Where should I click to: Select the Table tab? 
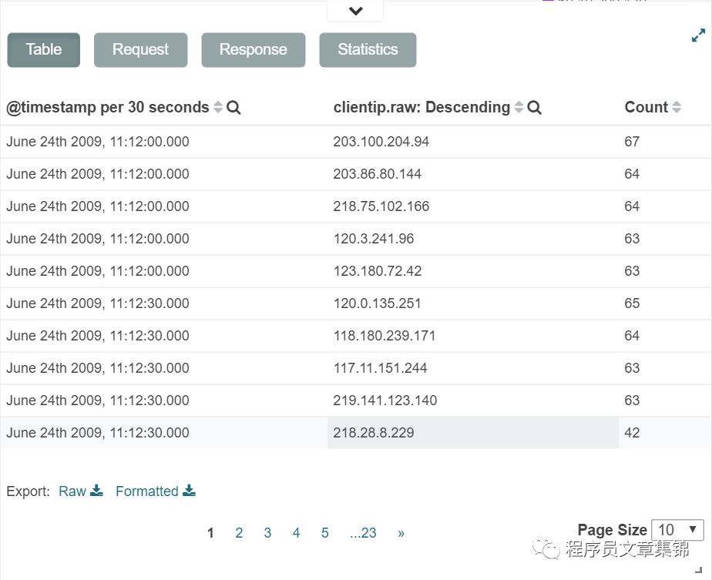click(x=43, y=50)
